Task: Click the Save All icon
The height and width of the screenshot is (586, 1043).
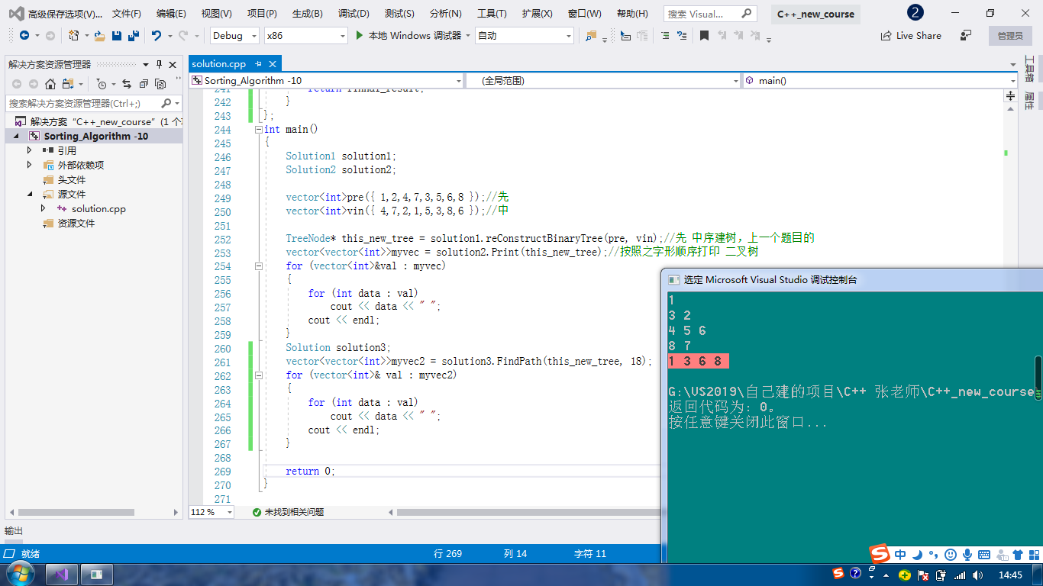Action: tap(133, 36)
